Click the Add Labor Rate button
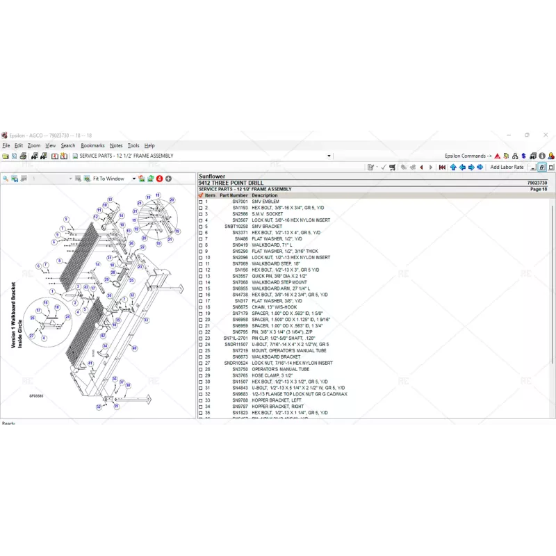Viewport: 556px width, 556px height. click(507, 167)
